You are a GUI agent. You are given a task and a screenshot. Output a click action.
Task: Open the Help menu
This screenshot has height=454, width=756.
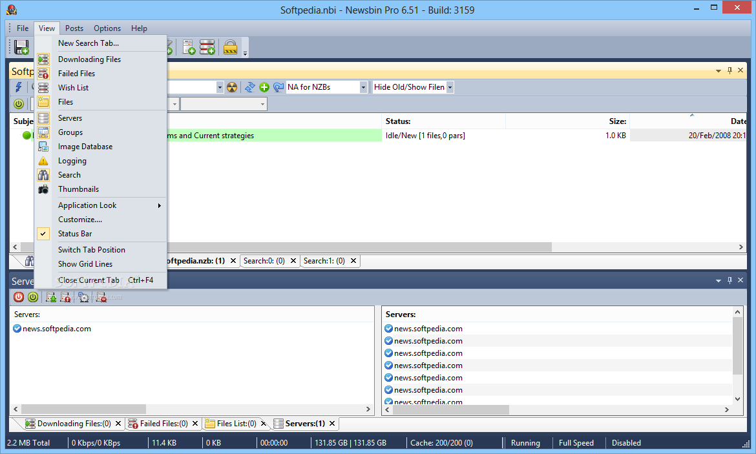tap(139, 28)
